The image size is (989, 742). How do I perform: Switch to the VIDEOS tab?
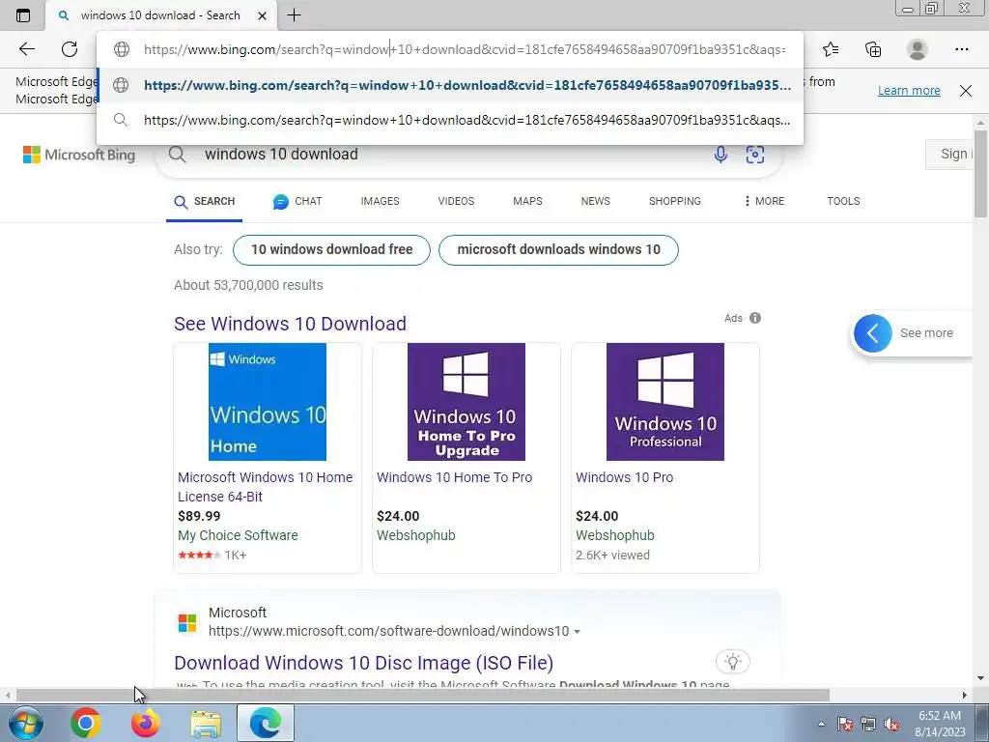pos(456,201)
